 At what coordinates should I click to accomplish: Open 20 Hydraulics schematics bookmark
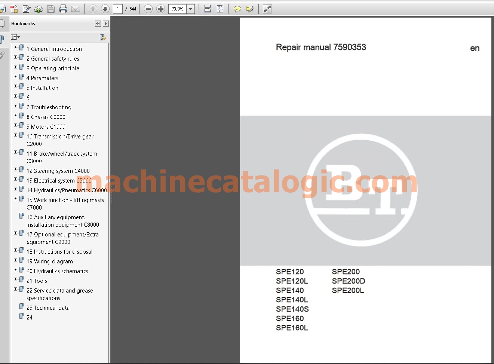[x=57, y=271]
